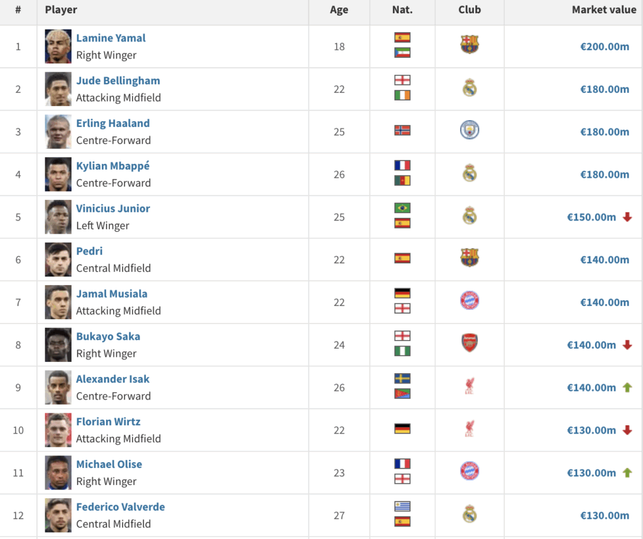Click red down arrow beside Vinicius Junior value
Image resolution: width=643 pixels, height=539 pixels.
pyautogui.click(x=627, y=217)
